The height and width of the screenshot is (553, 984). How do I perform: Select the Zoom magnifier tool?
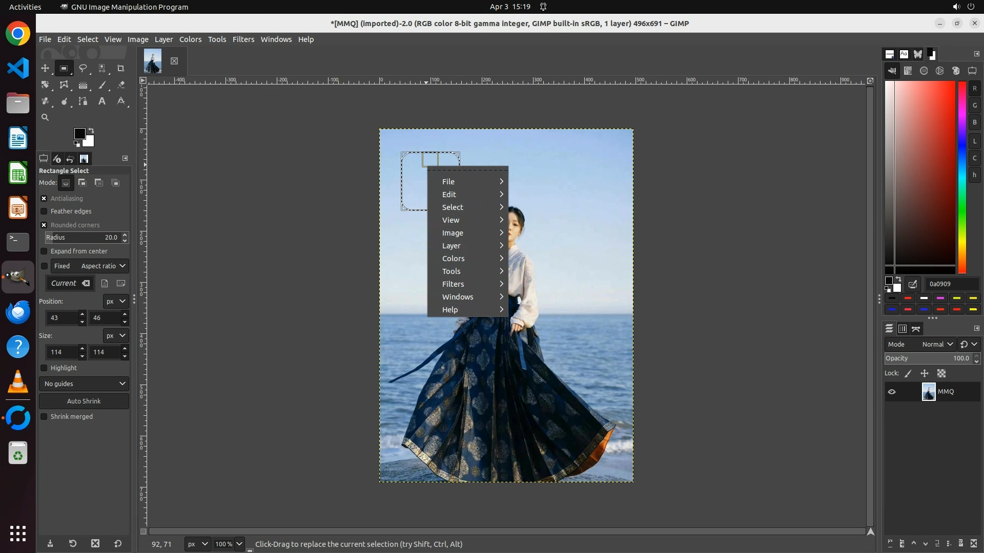click(45, 117)
